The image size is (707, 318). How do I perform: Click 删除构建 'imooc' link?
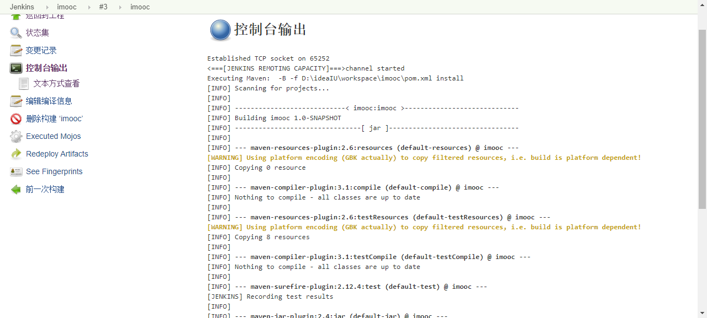coord(54,118)
